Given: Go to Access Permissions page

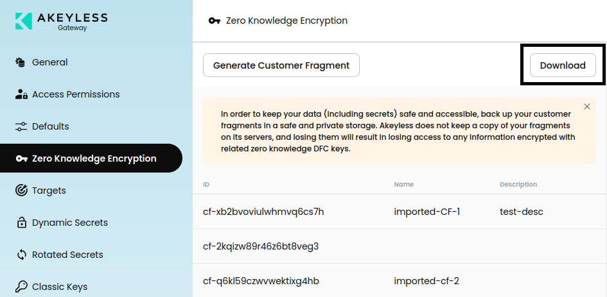Looking at the screenshot, I should pyautogui.click(x=76, y=94).
